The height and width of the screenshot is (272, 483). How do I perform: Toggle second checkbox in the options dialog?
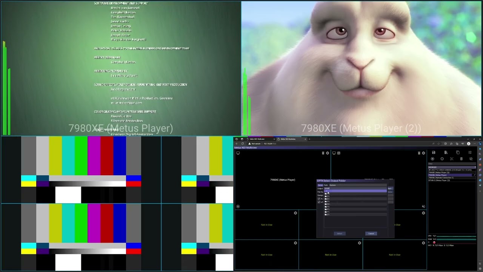click(x=319, y=202)
